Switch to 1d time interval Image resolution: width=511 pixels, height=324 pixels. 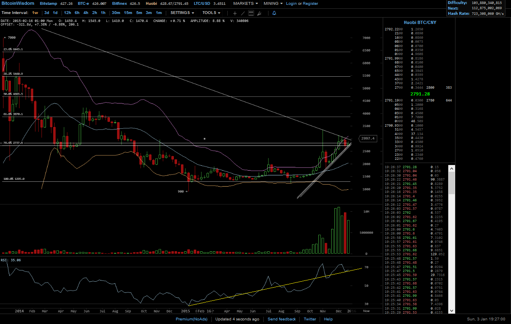(x=55, y=13)
